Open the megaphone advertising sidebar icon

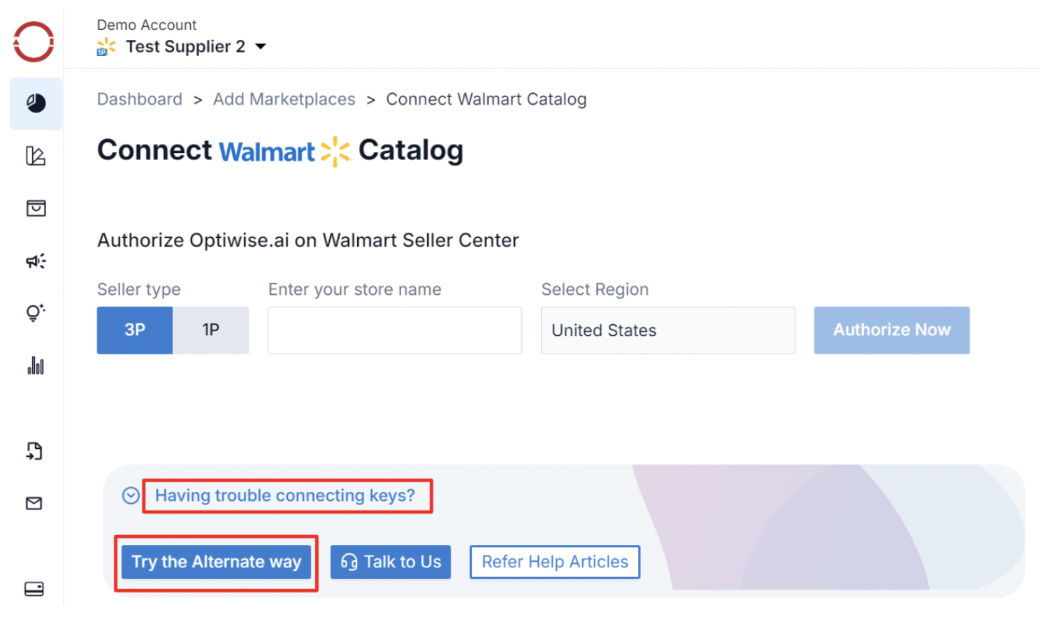(x=36, y=261)
